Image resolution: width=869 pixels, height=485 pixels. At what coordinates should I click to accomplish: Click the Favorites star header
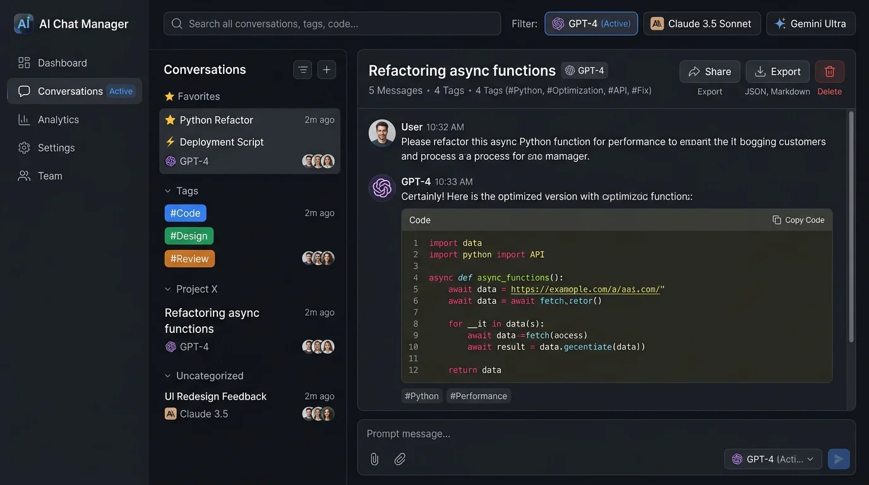point(192,96)
